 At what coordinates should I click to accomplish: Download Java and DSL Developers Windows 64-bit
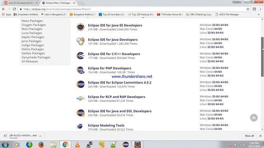coord(224,111)
